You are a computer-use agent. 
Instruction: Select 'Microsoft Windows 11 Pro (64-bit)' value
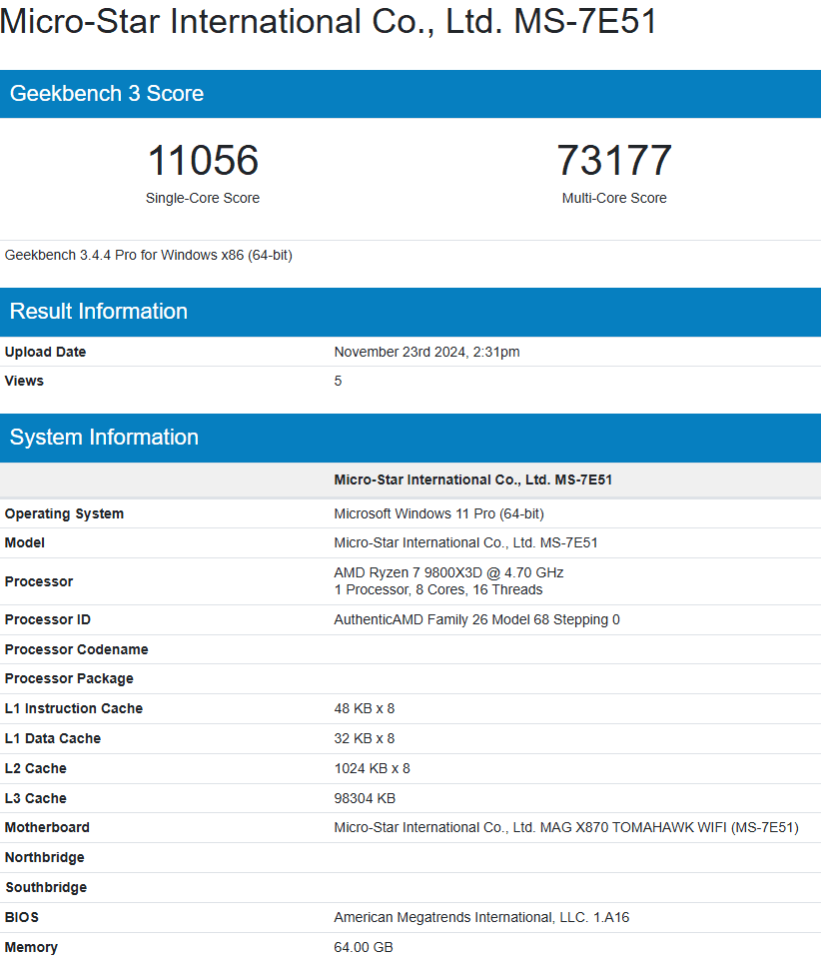(438, 513)
